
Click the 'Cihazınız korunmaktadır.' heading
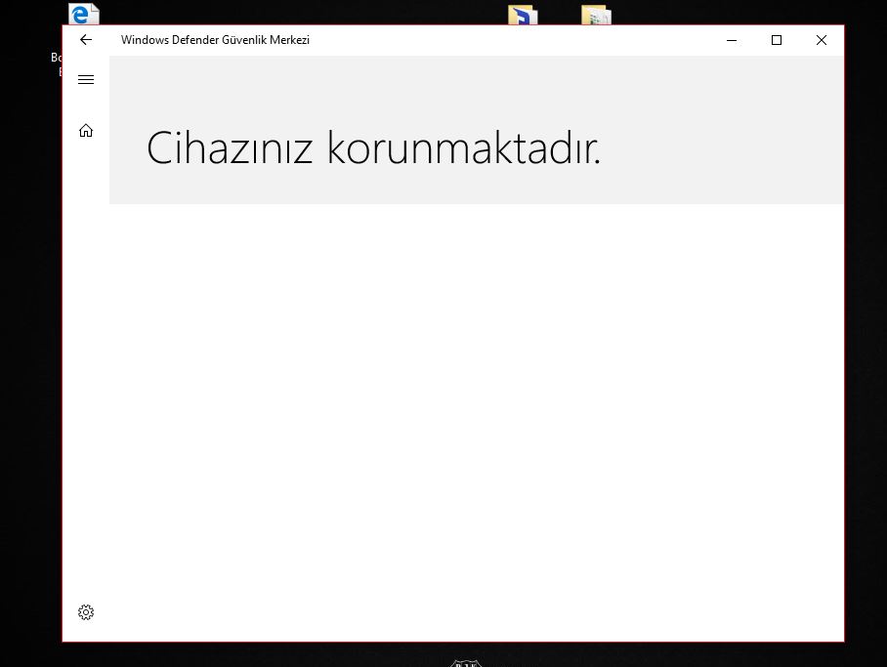373,147
